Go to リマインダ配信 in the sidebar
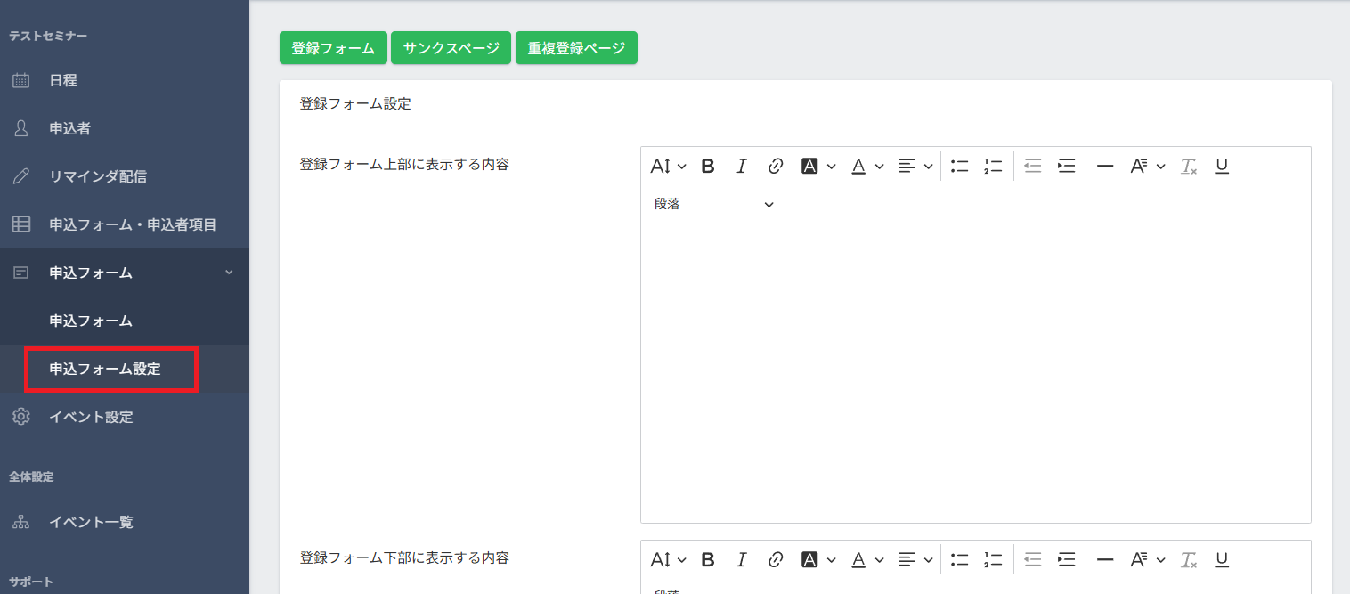Image resolution: width=1350 pixels, height=594 pixels. coord(98,176)
